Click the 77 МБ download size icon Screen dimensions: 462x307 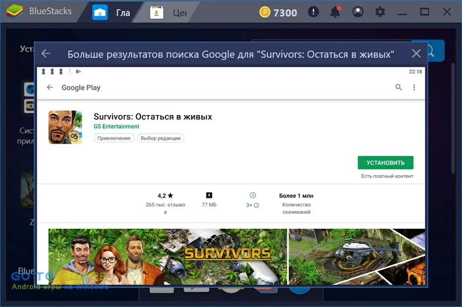pyautogui.click(x=209, y=195)
